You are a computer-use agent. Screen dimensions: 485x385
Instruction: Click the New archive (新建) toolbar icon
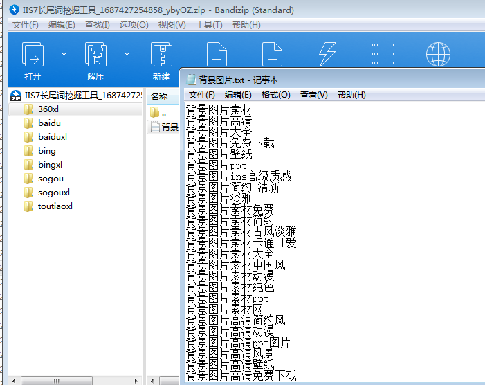(x=161, y=55)
